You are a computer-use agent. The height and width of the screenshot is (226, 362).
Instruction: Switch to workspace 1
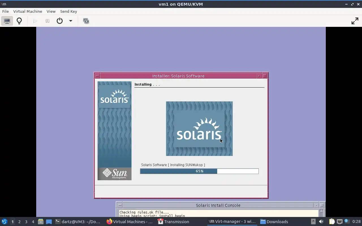click(x=12, y=222)
